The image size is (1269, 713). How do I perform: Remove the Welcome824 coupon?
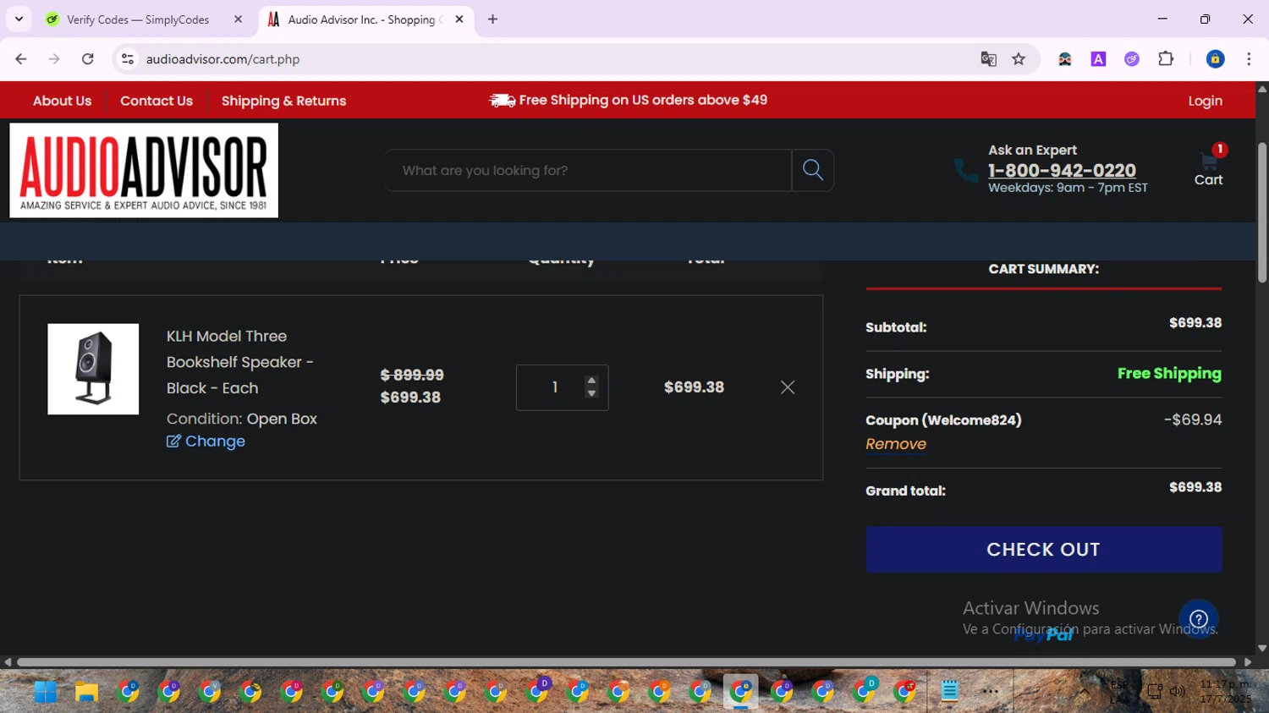click(896, 444)
